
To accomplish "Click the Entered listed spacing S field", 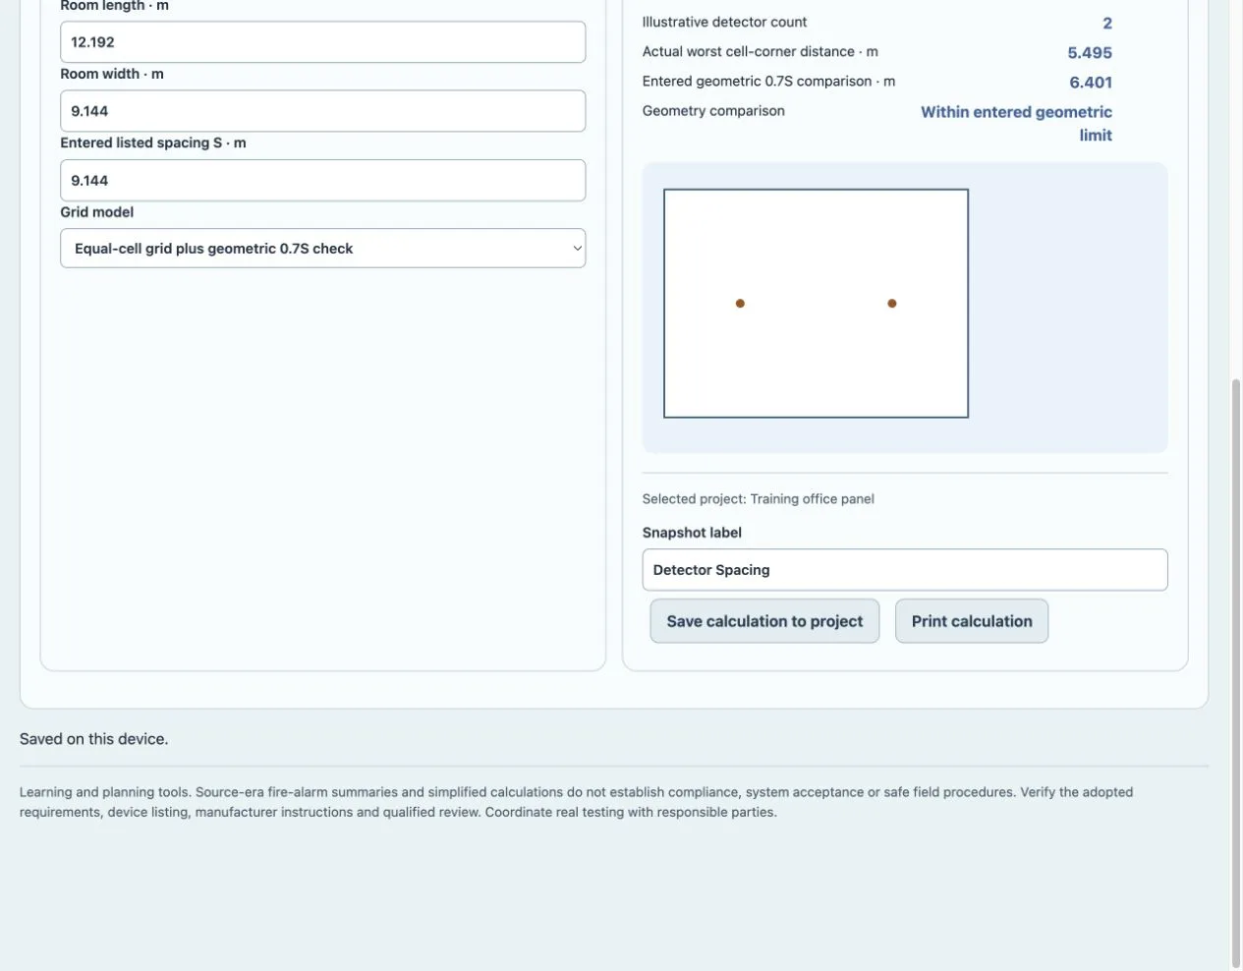I will point(322,181).
